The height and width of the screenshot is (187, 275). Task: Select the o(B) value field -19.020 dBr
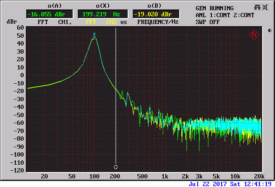(x=156, y=14)
